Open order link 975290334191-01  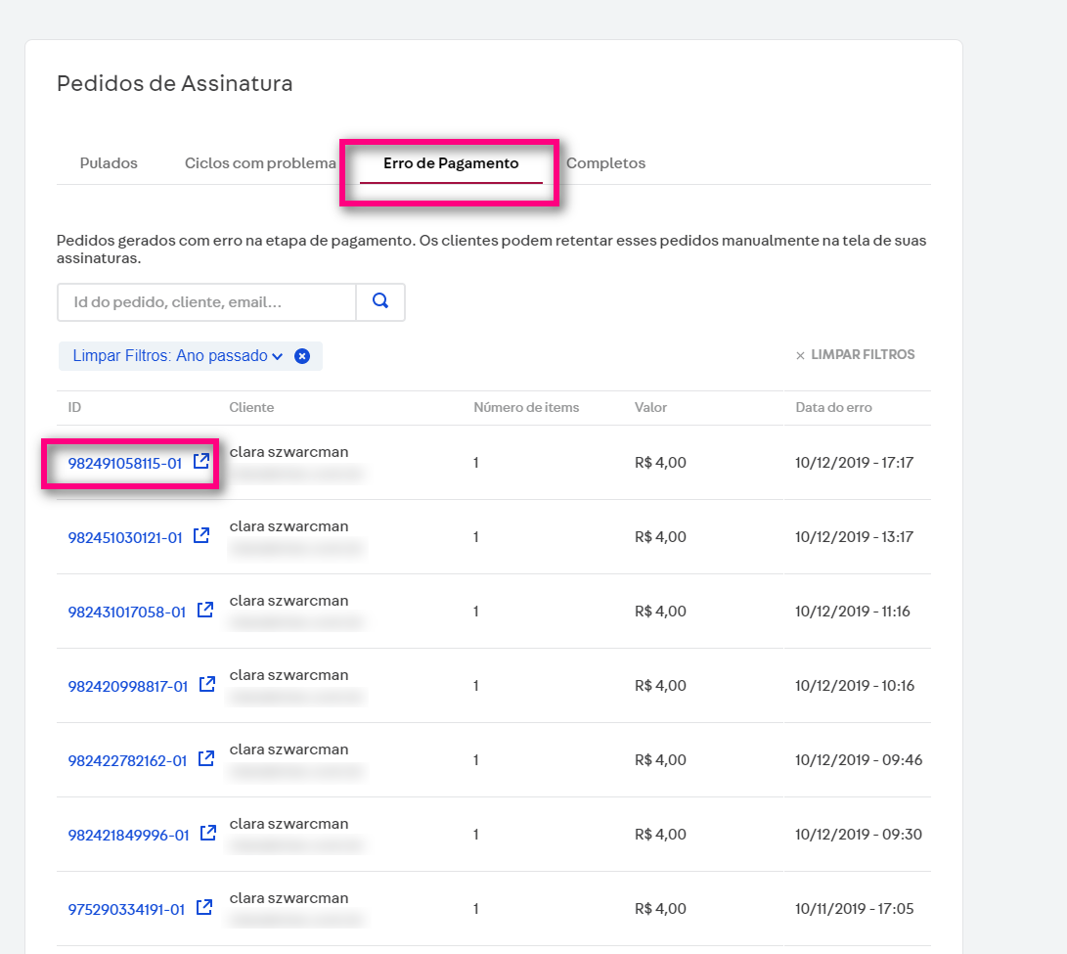[x=126, y=909]
